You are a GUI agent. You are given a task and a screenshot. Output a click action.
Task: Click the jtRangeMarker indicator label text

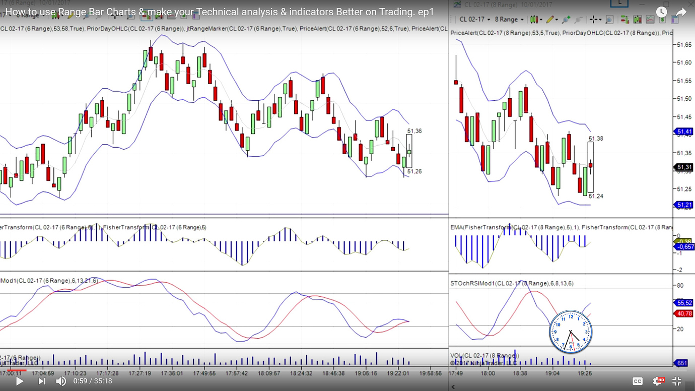coord(242,29)
